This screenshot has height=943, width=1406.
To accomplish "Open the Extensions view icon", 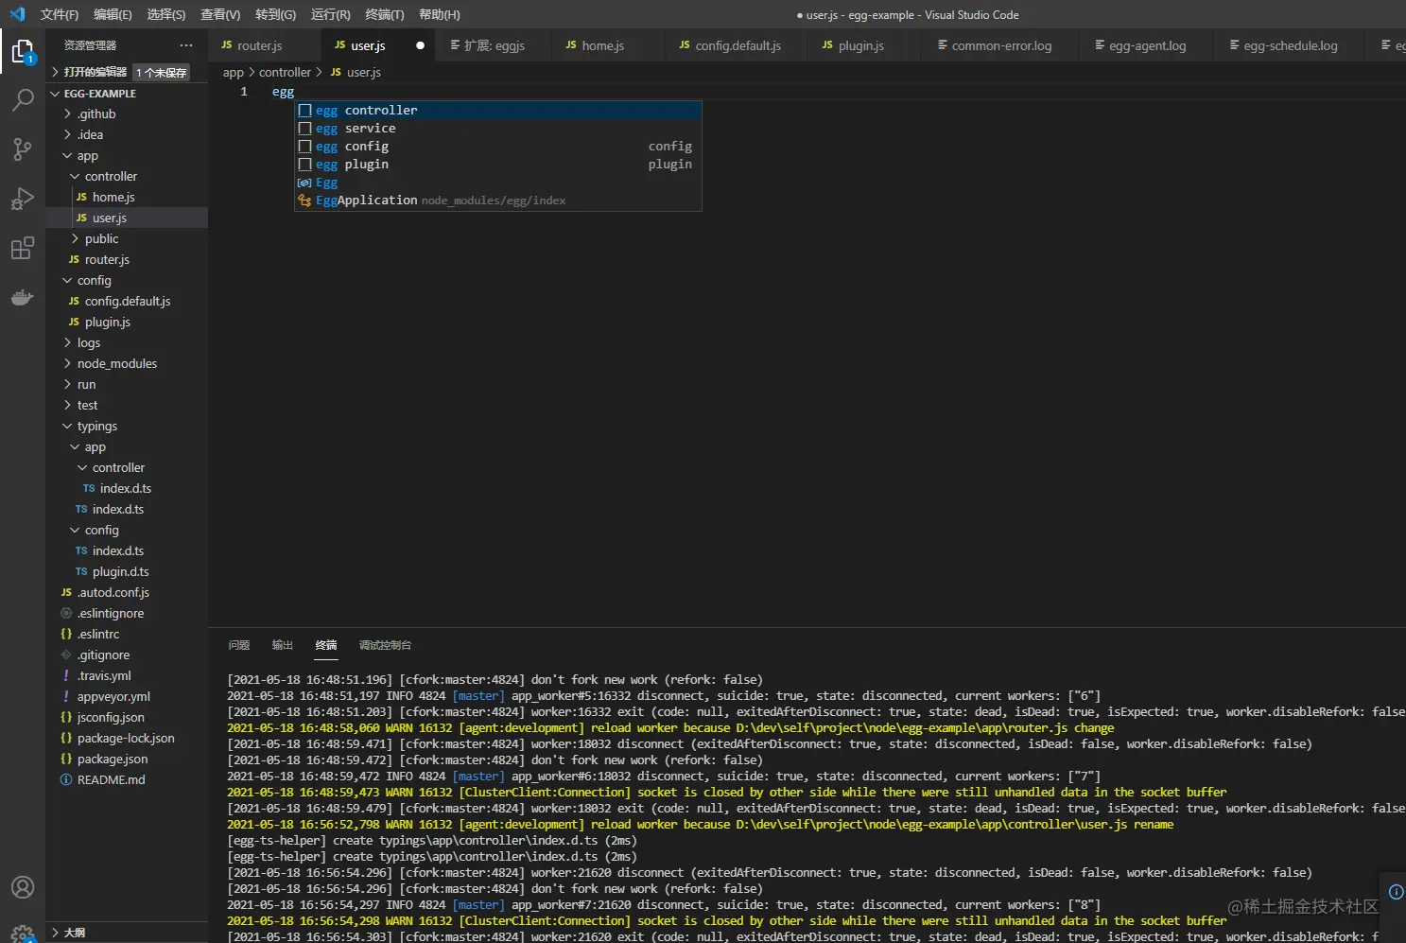I will point(23,249).
